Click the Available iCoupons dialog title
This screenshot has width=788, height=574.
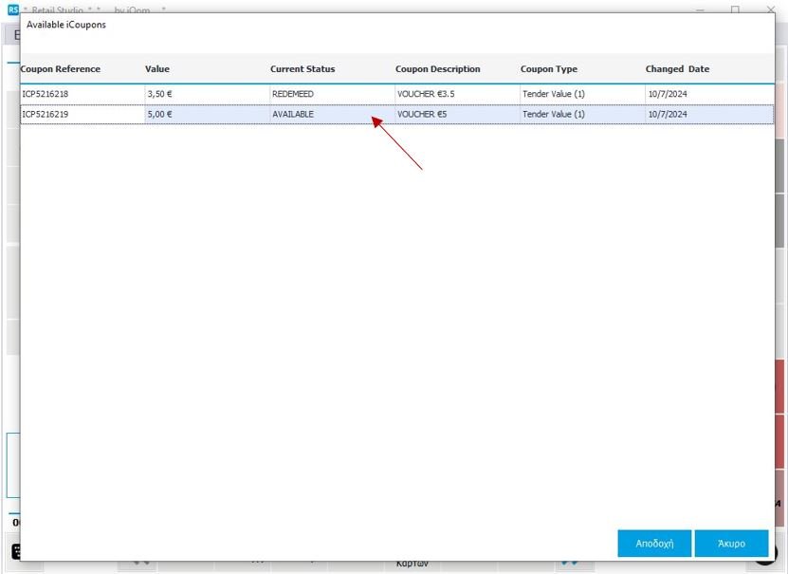pos(66,25)
